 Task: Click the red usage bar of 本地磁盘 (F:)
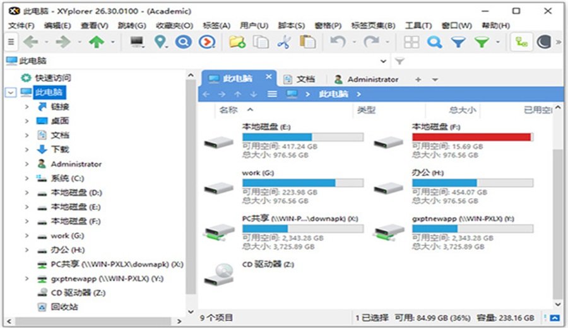click(472, 137)
